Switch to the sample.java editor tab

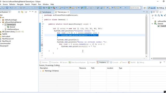pos(46,12)
